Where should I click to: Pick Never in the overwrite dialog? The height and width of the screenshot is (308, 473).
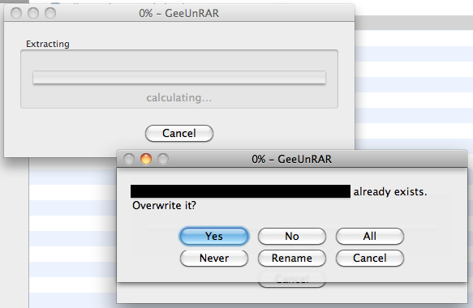point(214,258)
